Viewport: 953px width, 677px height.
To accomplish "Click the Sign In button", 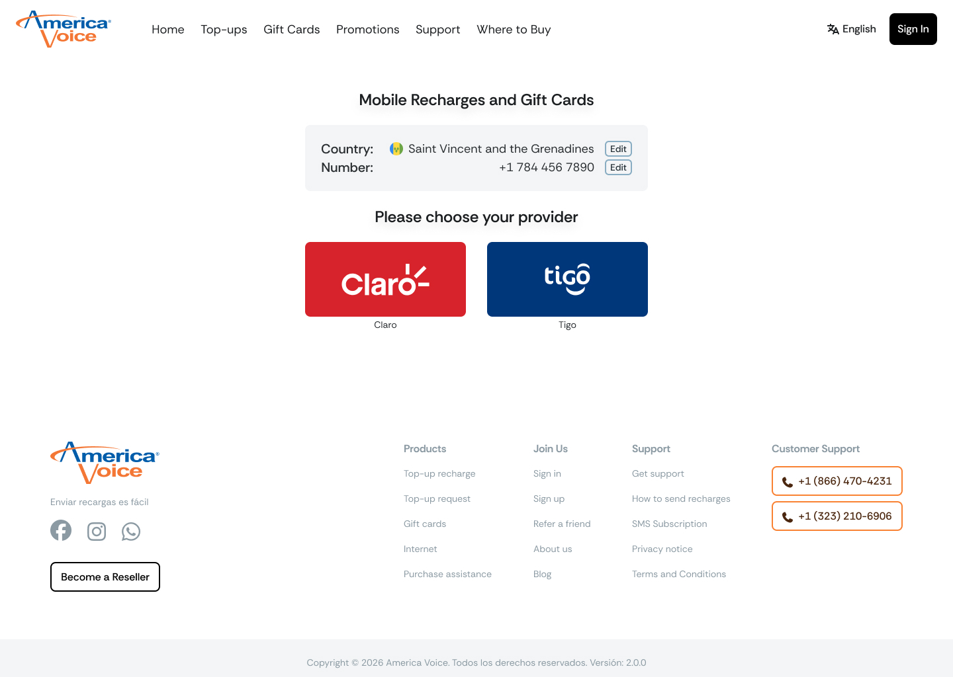I will point(913,29).
